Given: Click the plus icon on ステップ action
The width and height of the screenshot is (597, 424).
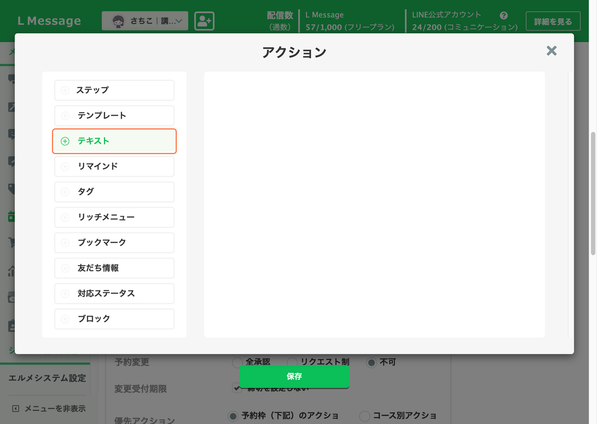Looking at the screenshot, I should point(65,90).
